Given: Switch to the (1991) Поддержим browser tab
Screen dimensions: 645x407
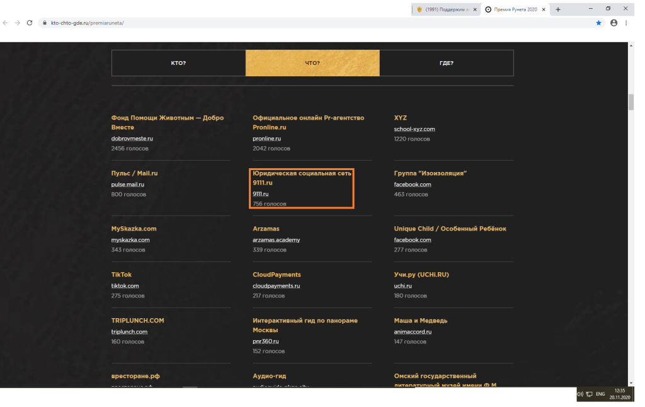Looking at the screenshot, I should (447, 9).
